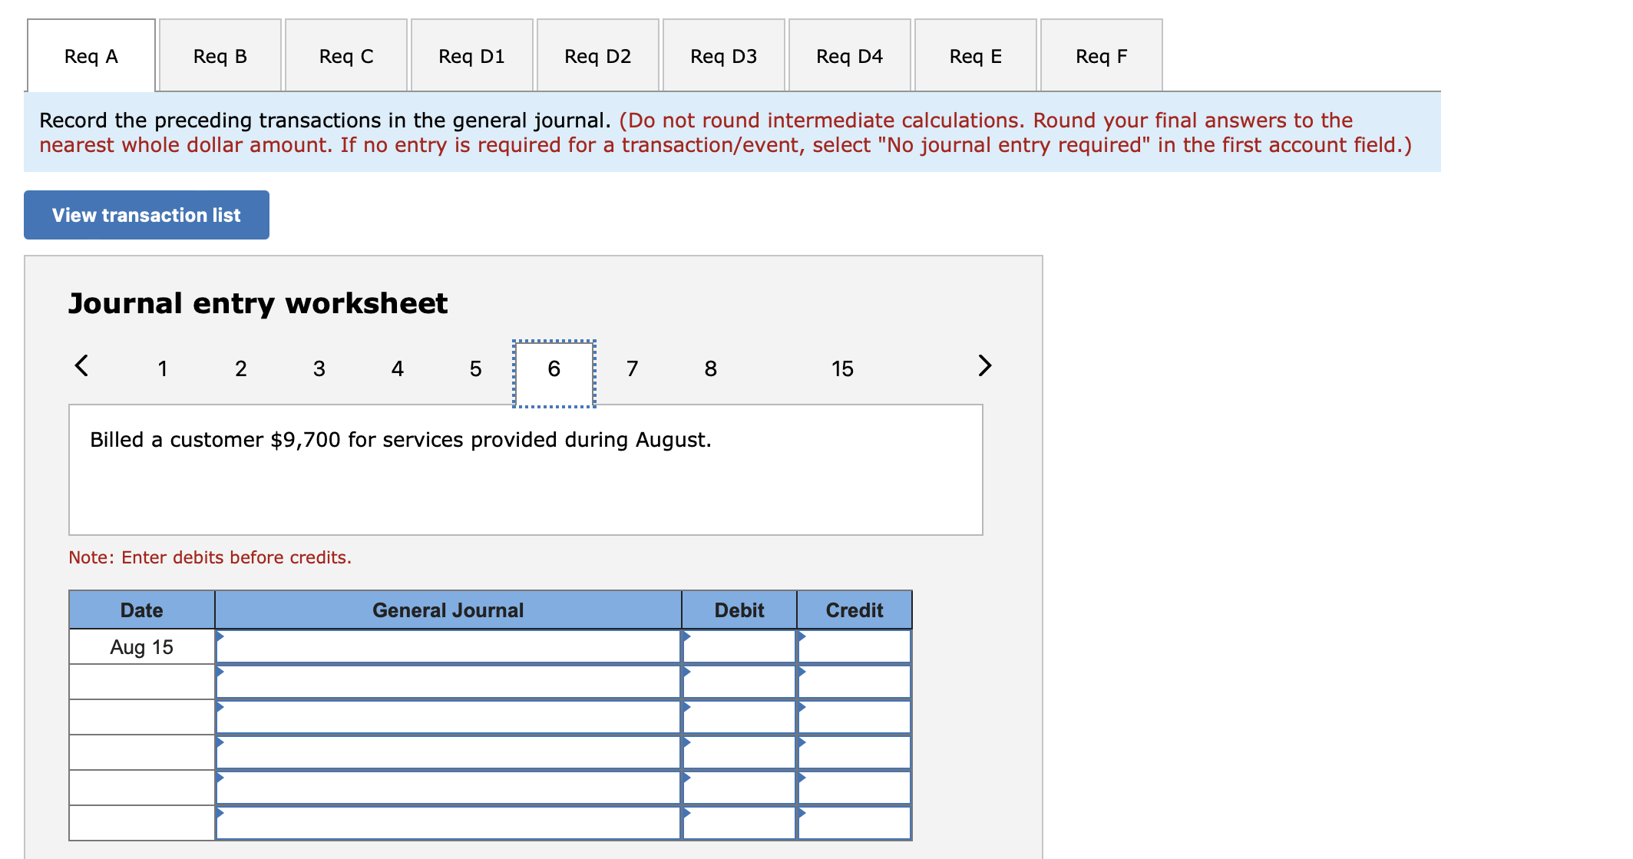Click the left arrow to view previous transaction

pyautogui.click(x=81, y=366)
